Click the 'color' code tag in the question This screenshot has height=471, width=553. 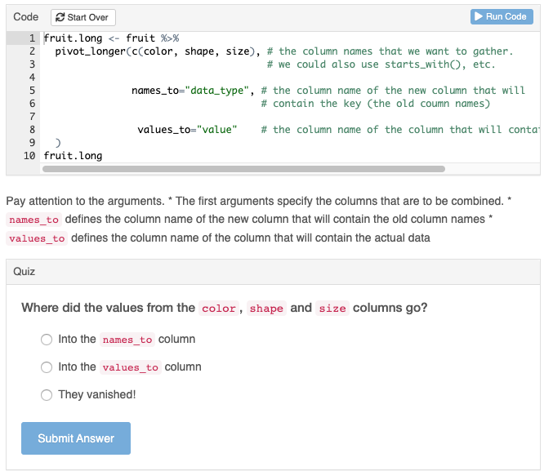pyautogui.click(x=218, y=309)
